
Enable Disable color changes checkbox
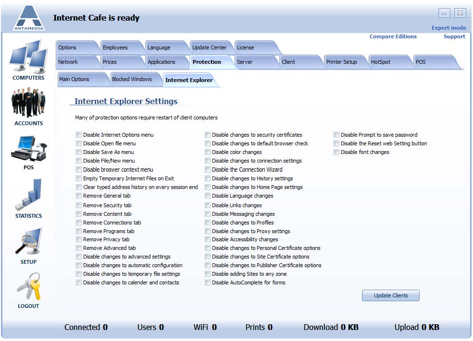(208, 153)
